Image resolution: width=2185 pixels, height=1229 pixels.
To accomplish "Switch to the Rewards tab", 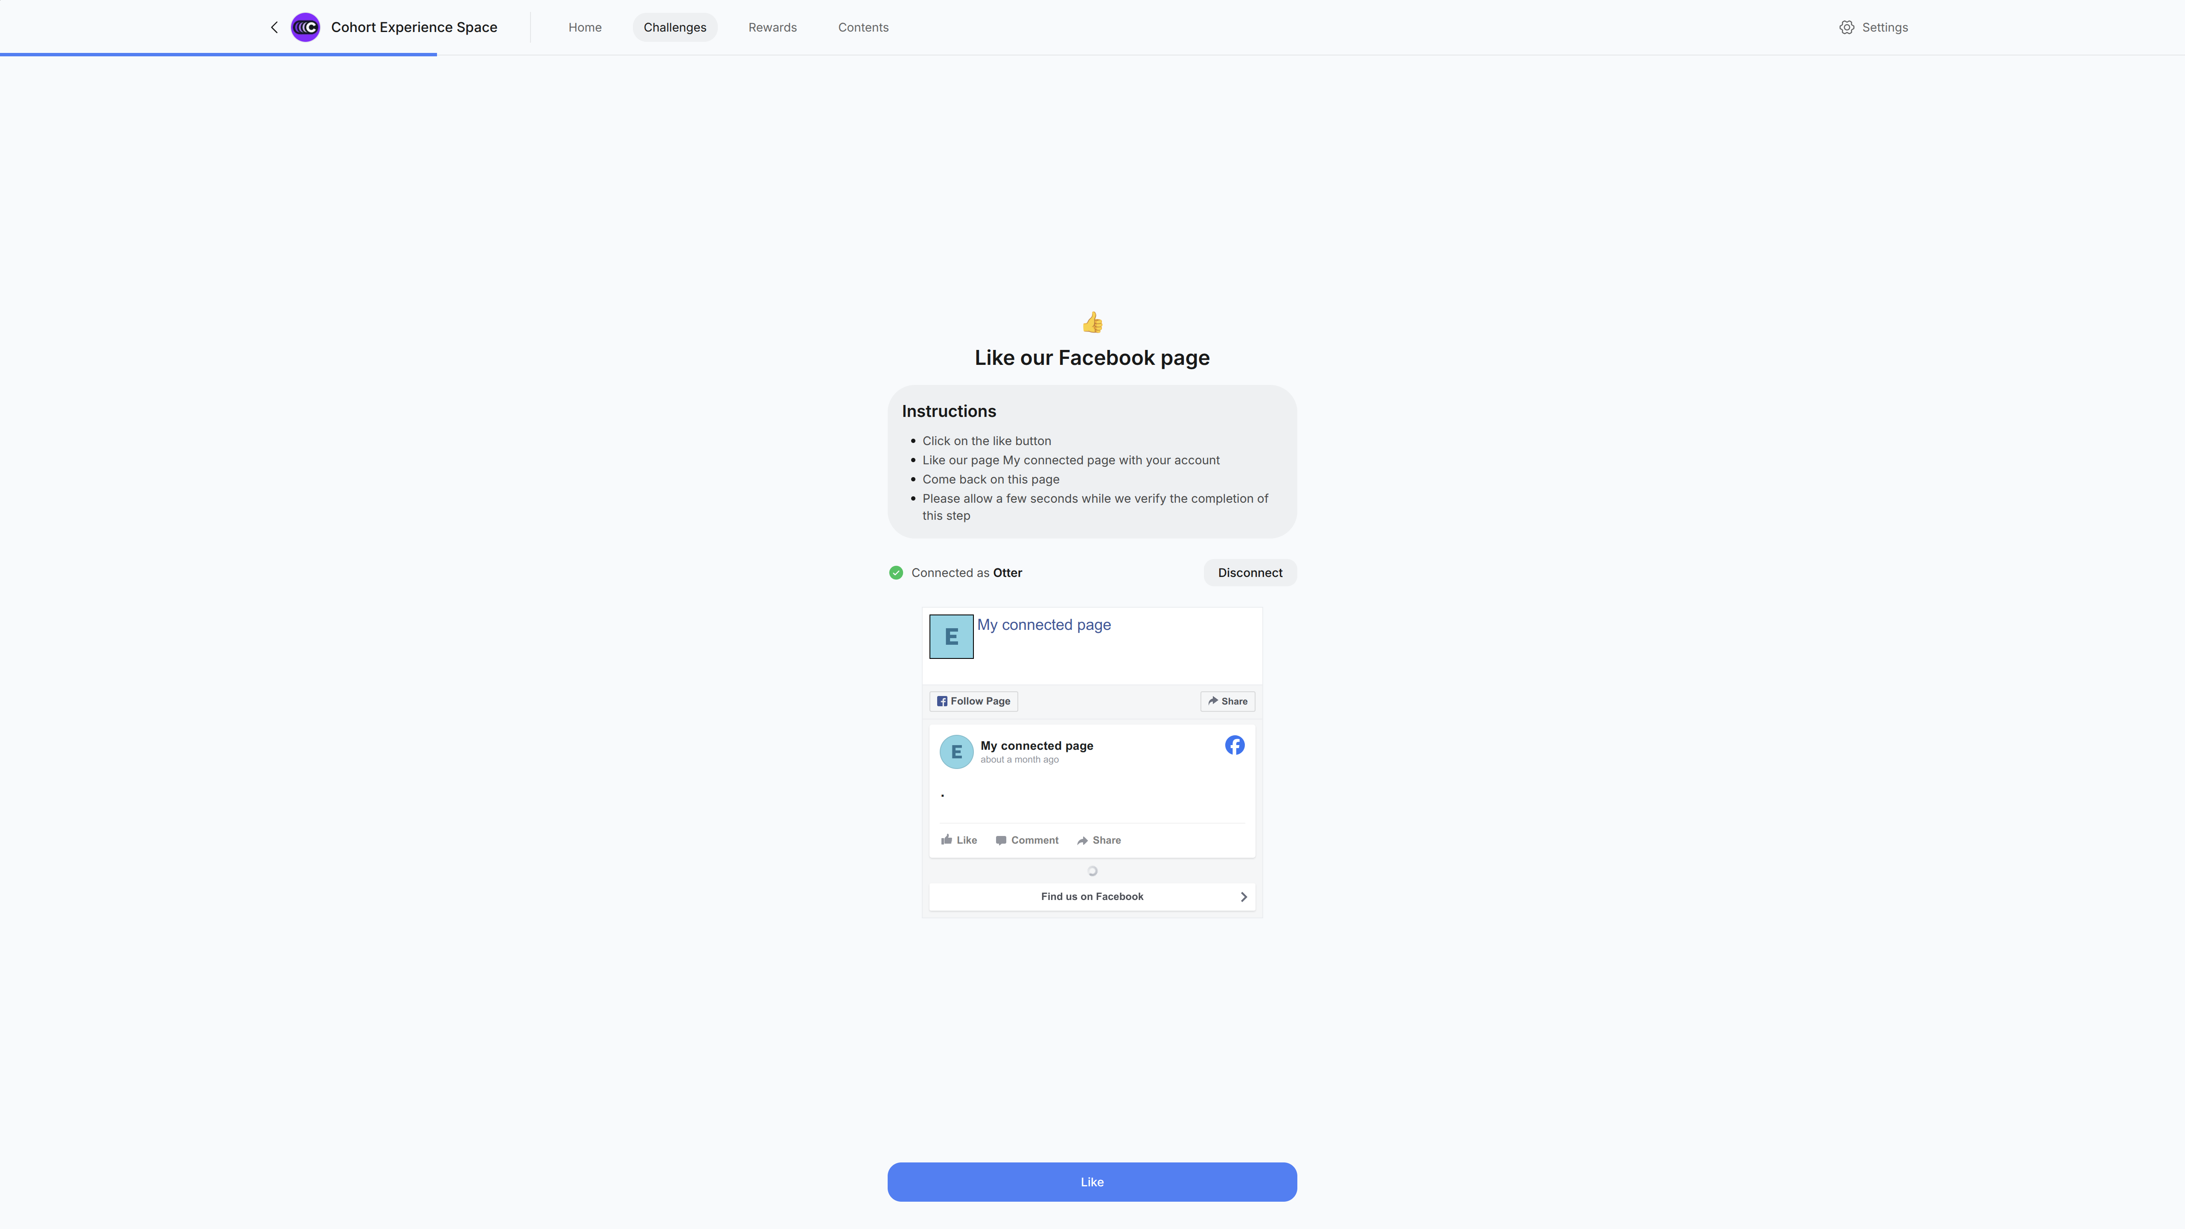I will 772,27.
